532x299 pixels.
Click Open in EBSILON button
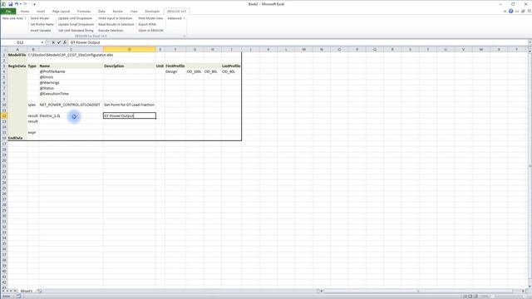click(x=150, y=31)
